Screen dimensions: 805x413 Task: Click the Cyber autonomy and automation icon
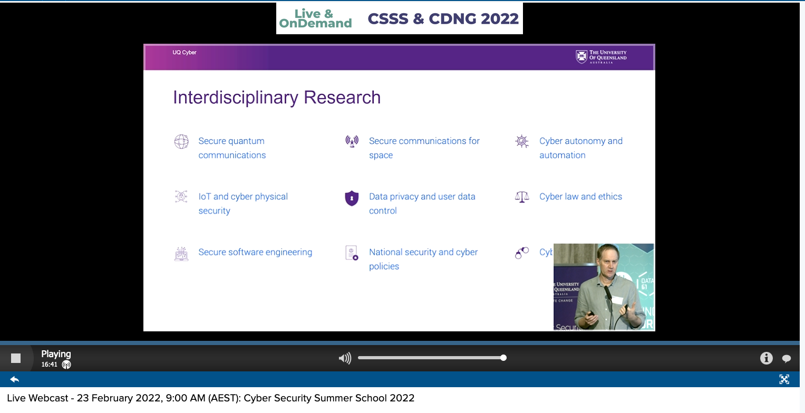point(522,141)
